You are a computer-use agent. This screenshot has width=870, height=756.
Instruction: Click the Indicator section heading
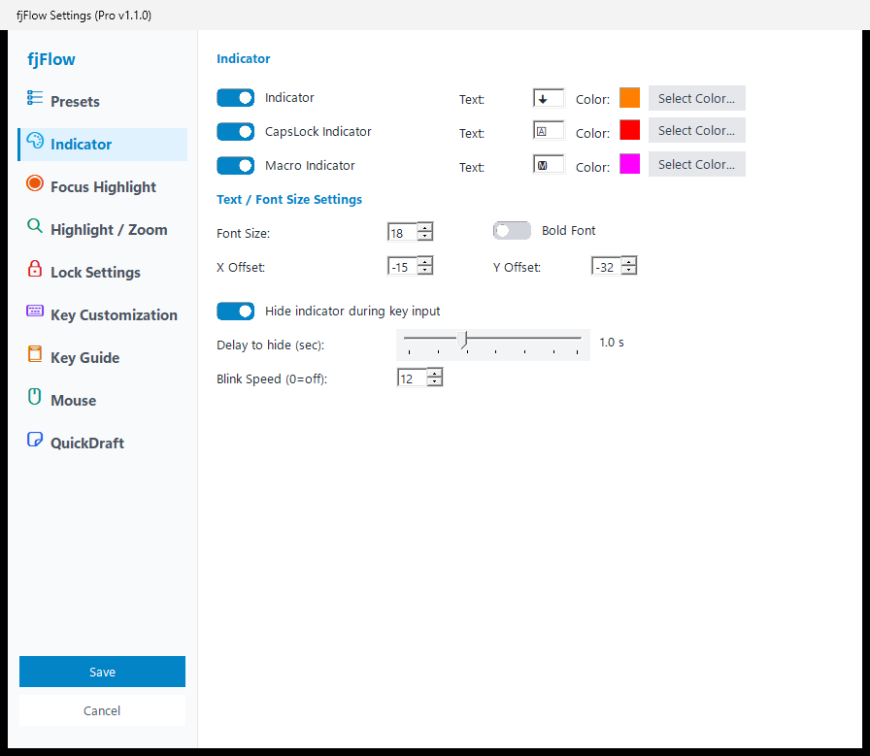(x=243, y=59)
